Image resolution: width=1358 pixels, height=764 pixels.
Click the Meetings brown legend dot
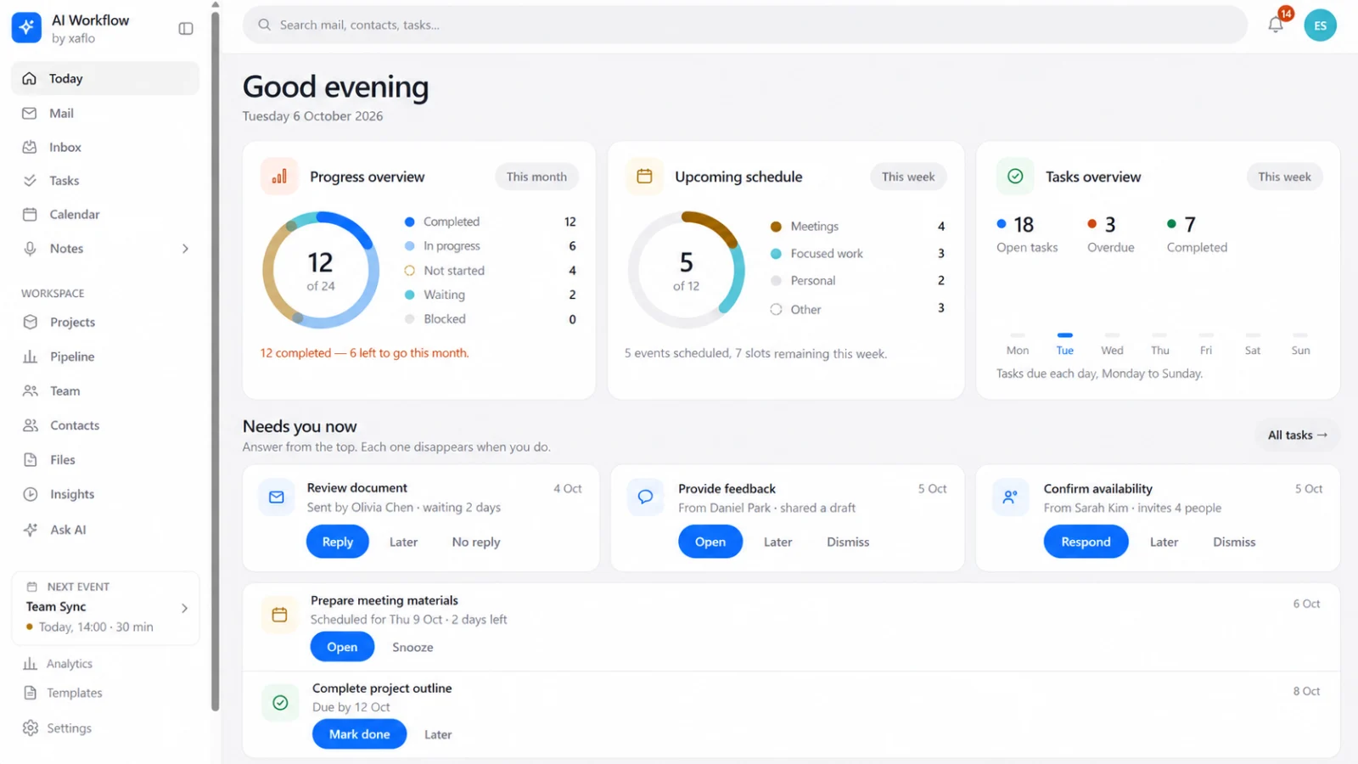click(776, 227)
